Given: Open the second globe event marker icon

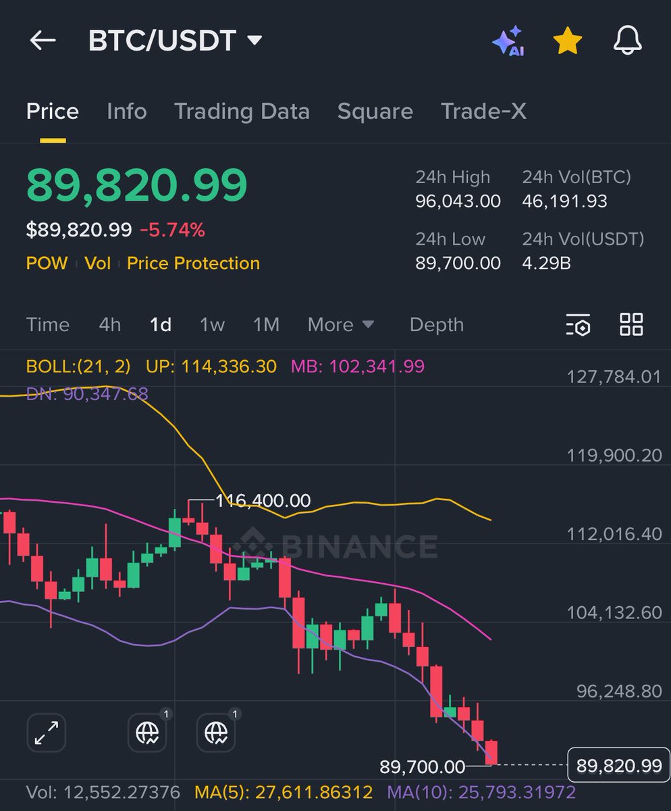Looking at the screenshot, I should pos(216,733).
